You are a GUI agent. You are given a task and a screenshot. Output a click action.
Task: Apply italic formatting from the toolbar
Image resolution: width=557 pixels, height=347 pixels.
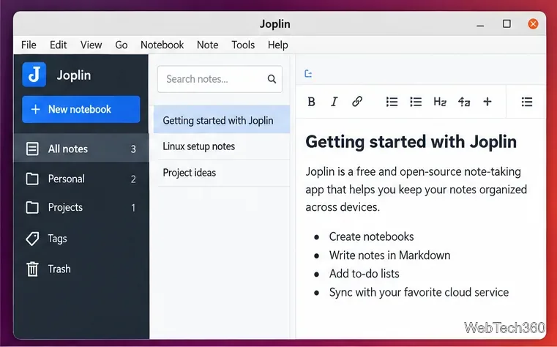(334, 102)
